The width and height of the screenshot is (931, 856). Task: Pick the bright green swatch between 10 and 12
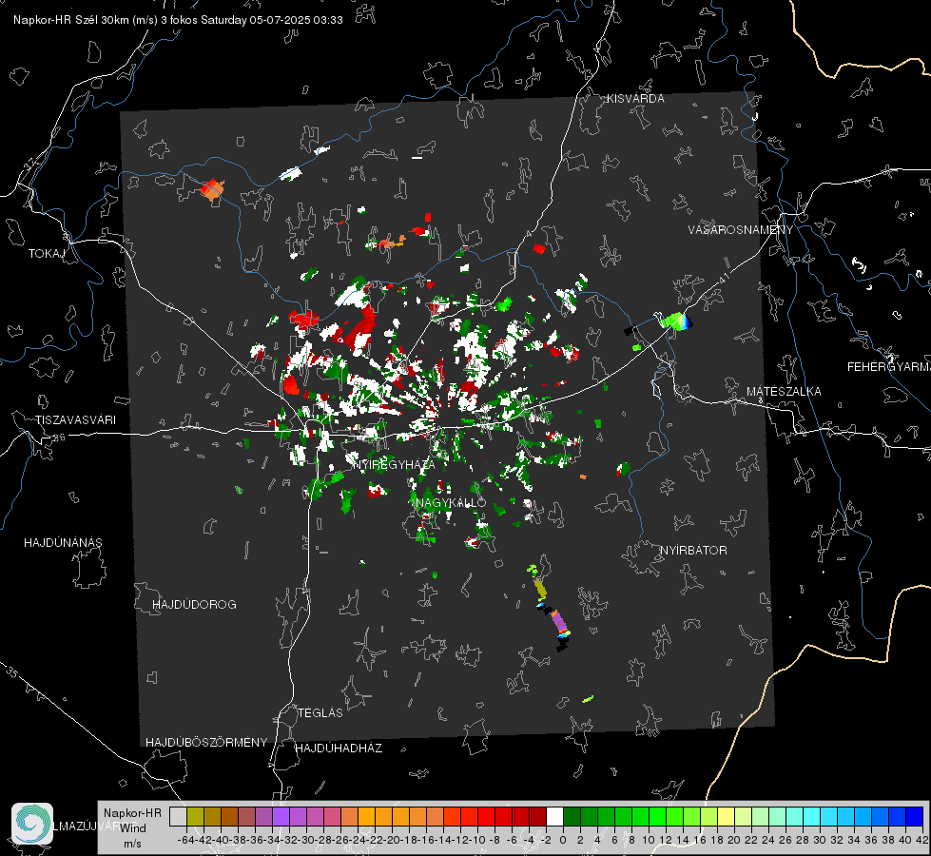(657, 816)
